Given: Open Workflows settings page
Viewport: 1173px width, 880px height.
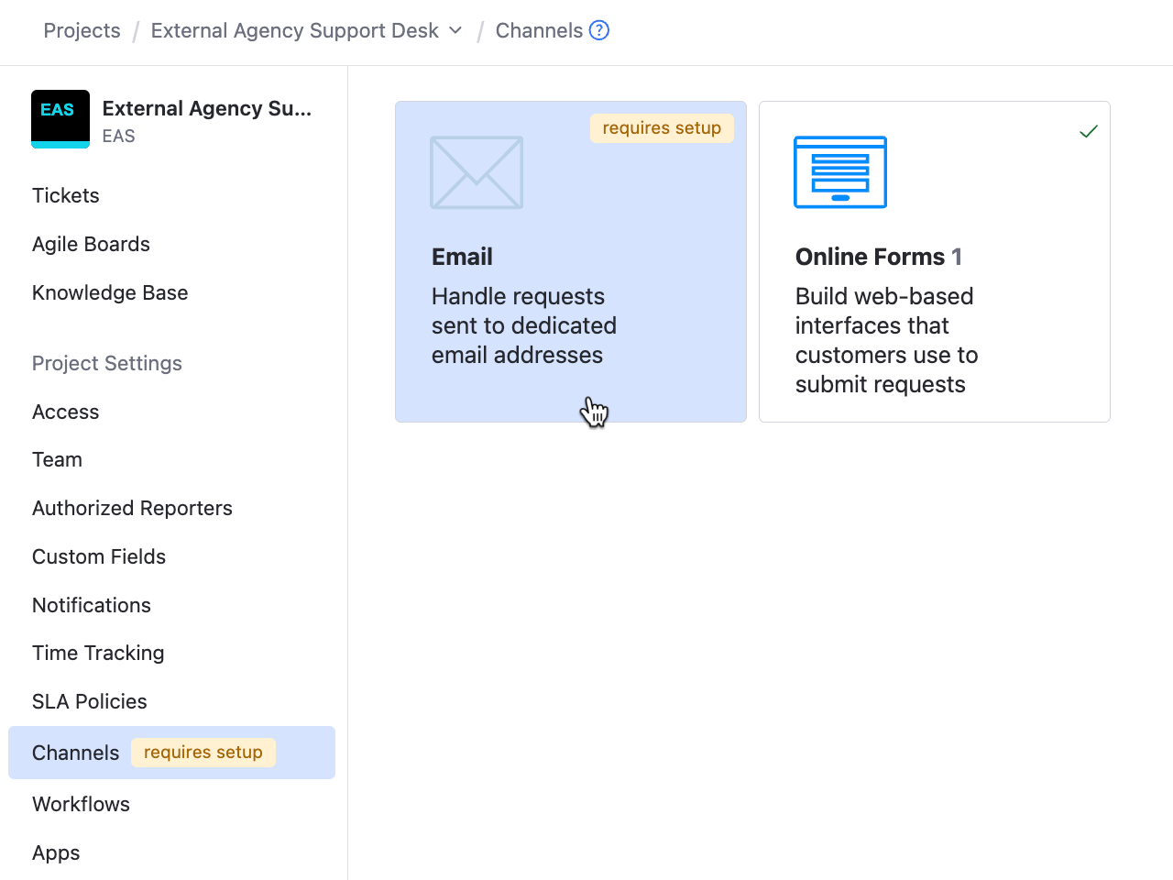Looking at the screenshot, I should click(81, 804).
